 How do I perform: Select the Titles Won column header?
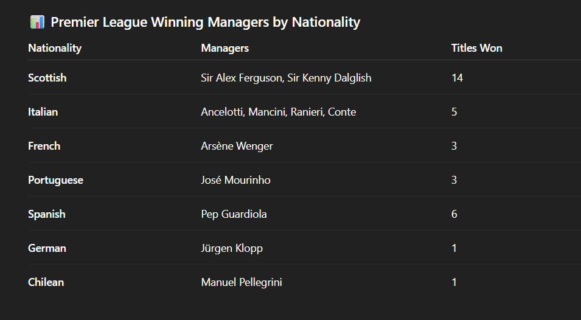point(477,48)
